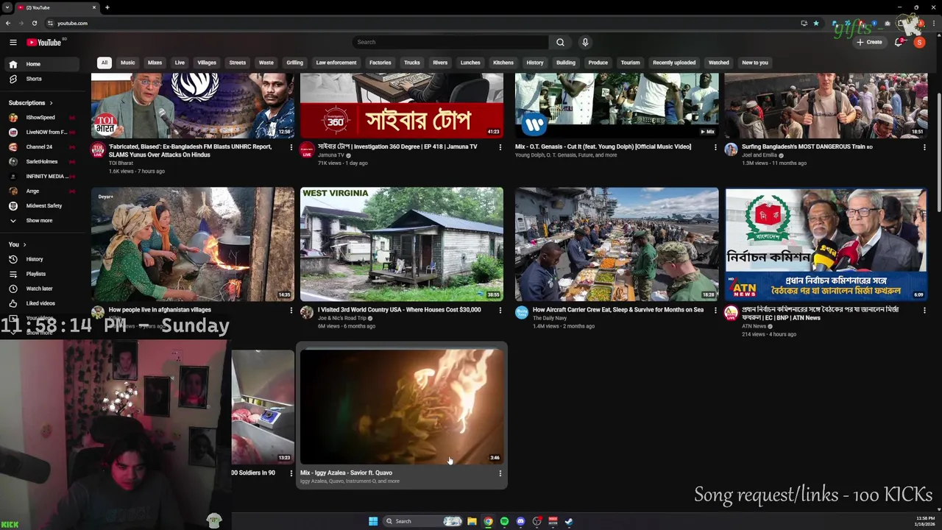
Task: Activate voice search microphone
Action: pos(585,42)
